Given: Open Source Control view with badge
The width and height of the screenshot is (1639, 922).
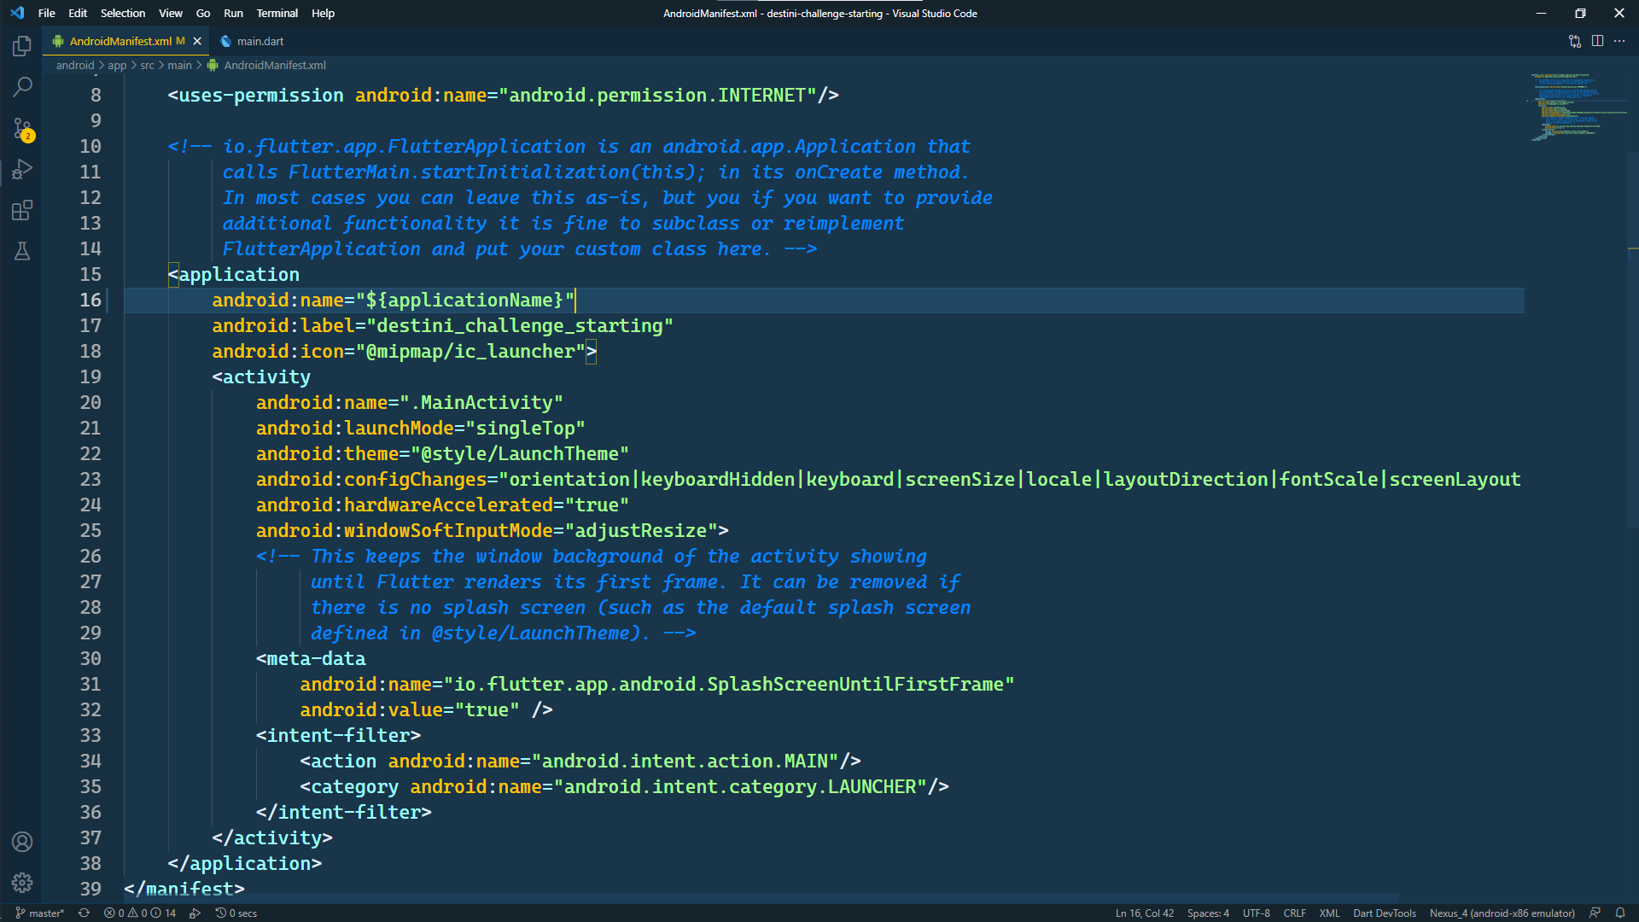Looking at the screenshot, I should point(22,128).
